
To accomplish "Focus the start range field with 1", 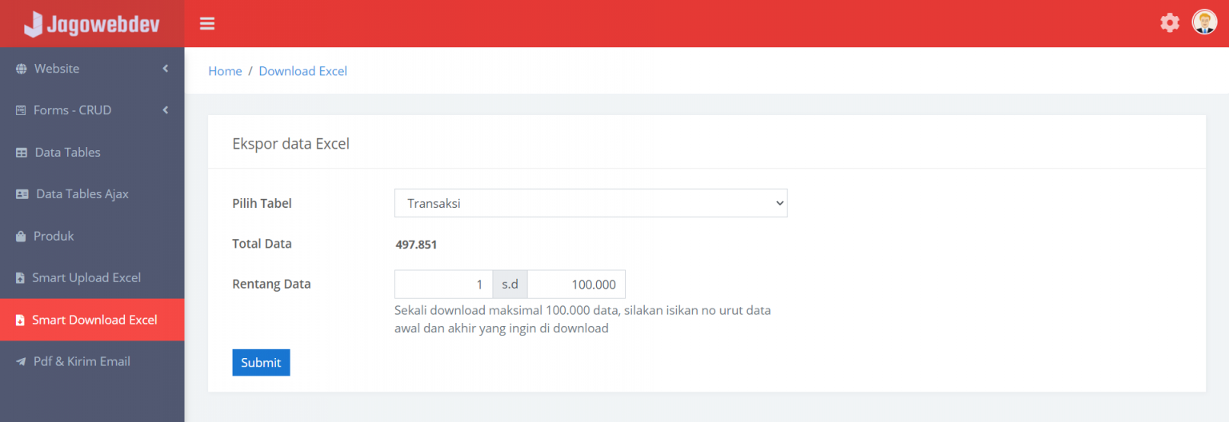I will coord(443,285).
